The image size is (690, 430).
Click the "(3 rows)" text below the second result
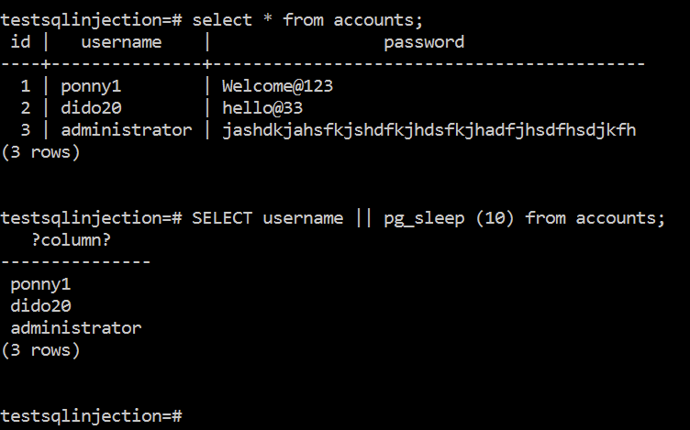[x=40, y=350]
